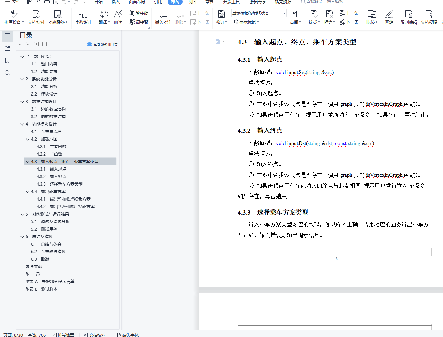
Task: Switch to the 视图 tab
Action: click(192, 2)
